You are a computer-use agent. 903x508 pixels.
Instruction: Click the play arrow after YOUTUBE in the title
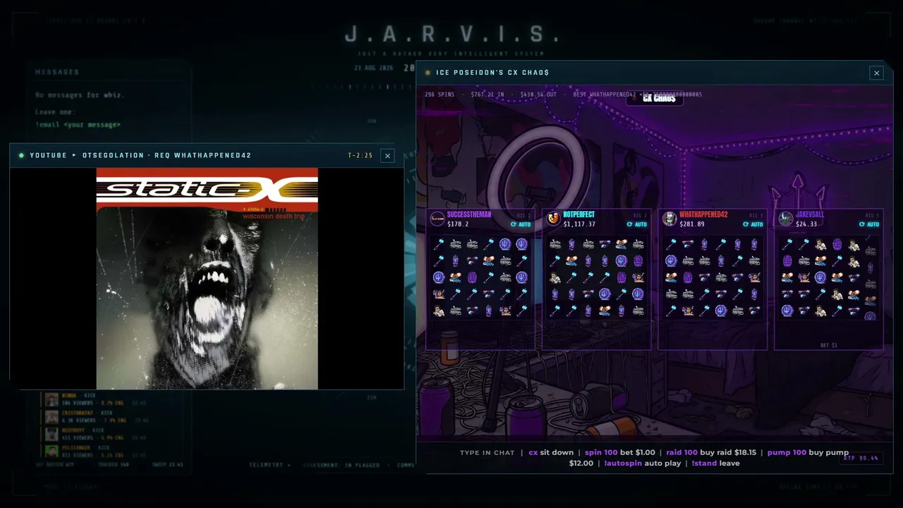click(74, 155)
